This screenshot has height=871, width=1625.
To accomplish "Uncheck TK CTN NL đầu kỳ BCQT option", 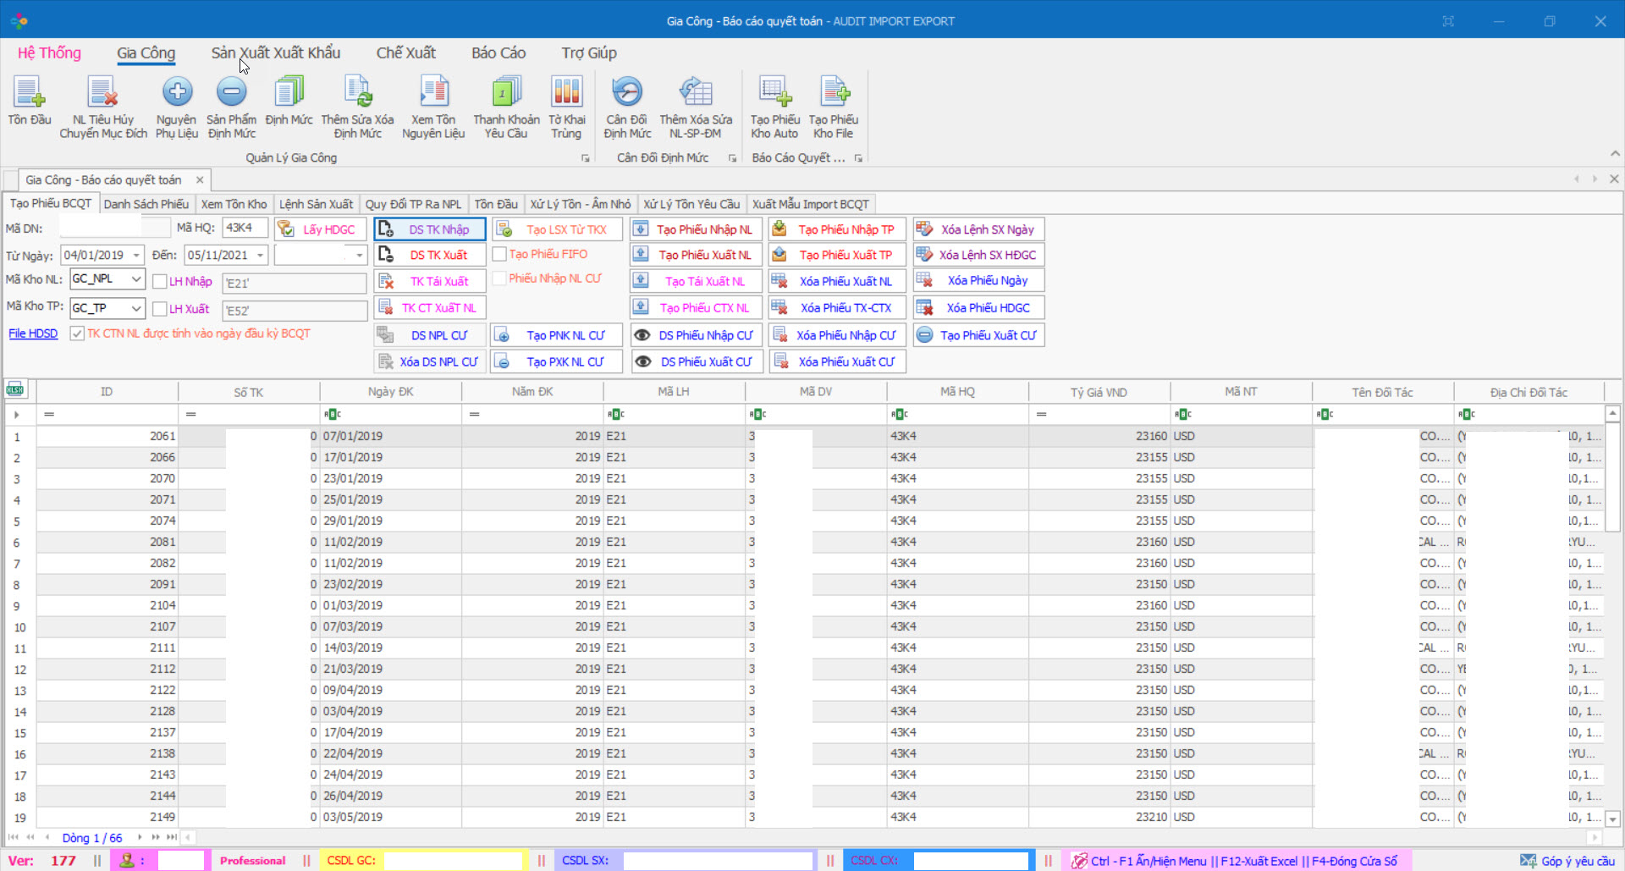I will 77,334.
